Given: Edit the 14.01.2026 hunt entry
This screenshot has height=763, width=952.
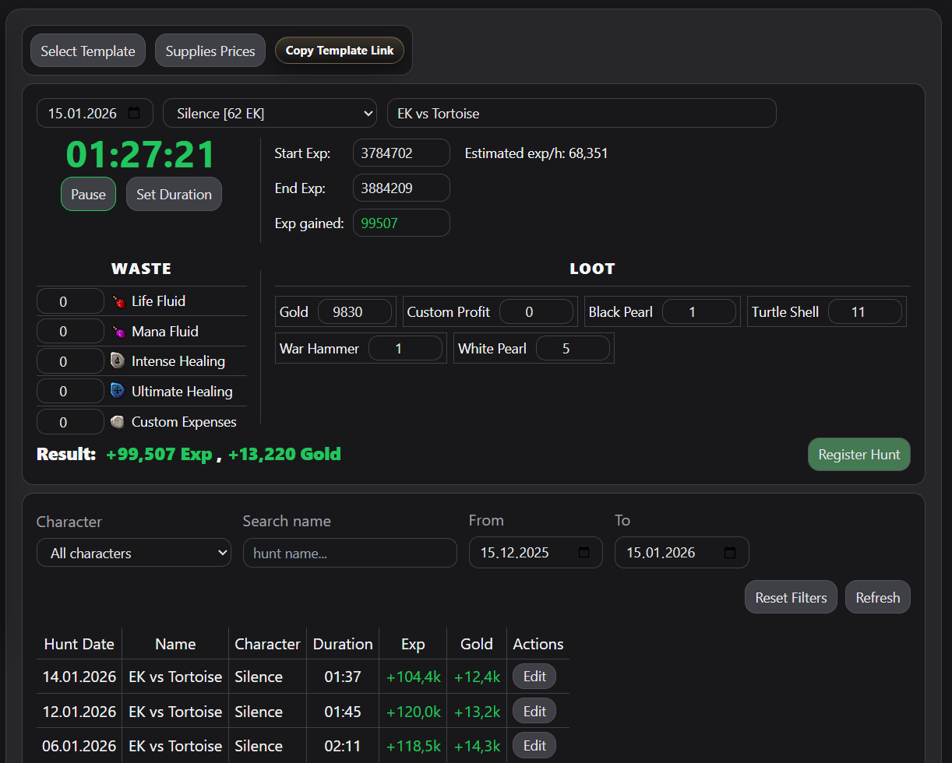Looking at the screenshot, I should point(534,677).
